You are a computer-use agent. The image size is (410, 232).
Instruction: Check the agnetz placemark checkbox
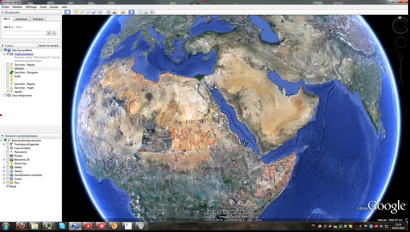click(8, 92)
